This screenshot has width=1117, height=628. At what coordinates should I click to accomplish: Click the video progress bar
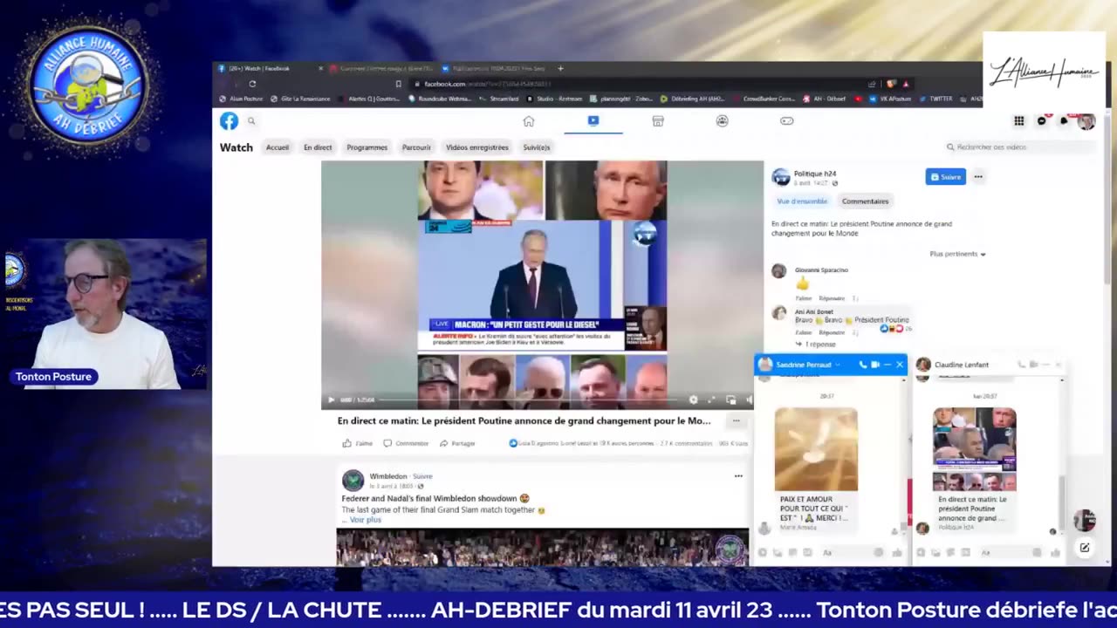click(x=530, y=399)
